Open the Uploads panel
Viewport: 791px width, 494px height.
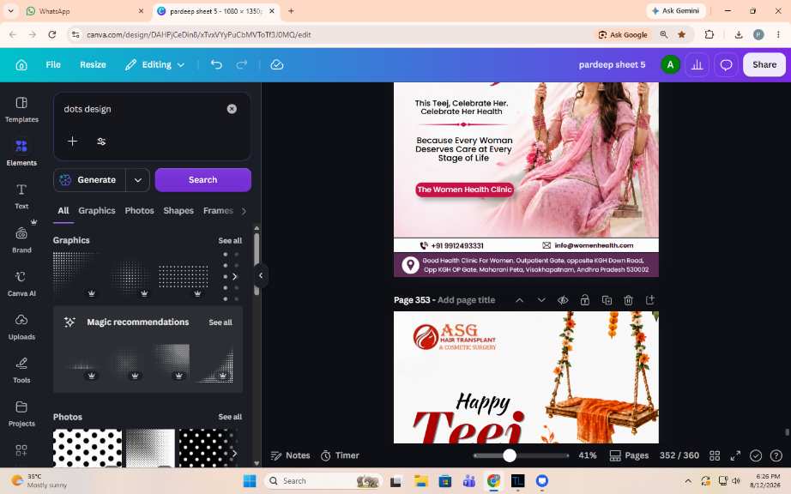21,327
